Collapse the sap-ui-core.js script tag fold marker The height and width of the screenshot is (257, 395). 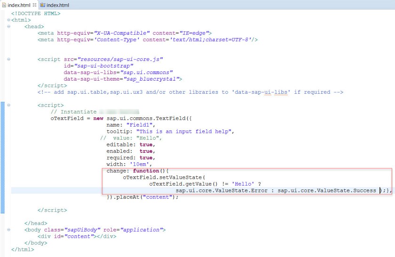click(x=8, y=59)
